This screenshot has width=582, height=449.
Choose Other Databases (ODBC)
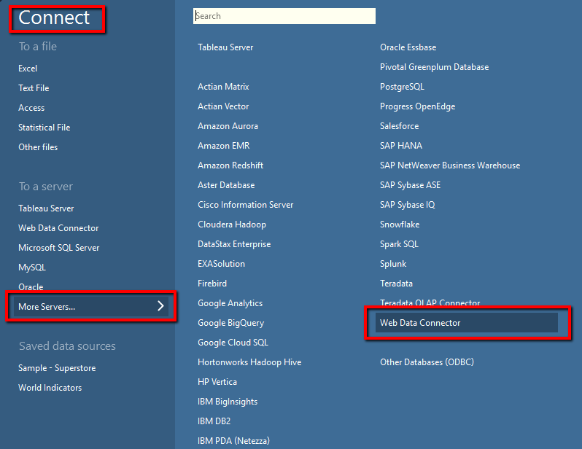pyautogui.click(x=427, y=362)
